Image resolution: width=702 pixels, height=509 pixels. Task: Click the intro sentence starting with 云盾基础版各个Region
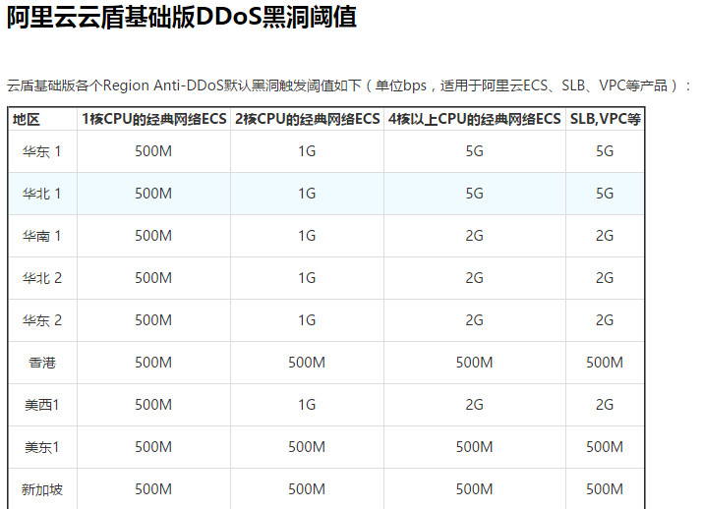(349, 85)
